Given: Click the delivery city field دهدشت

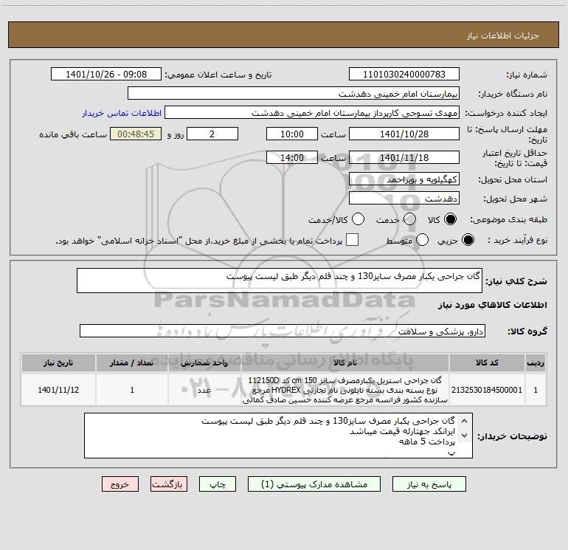Looking at the screenshot, I should point(404,199).
